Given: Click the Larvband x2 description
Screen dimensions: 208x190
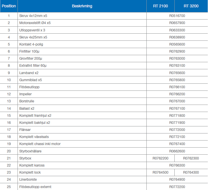Looking at the screenshot, I should click(x=29, y=73).
